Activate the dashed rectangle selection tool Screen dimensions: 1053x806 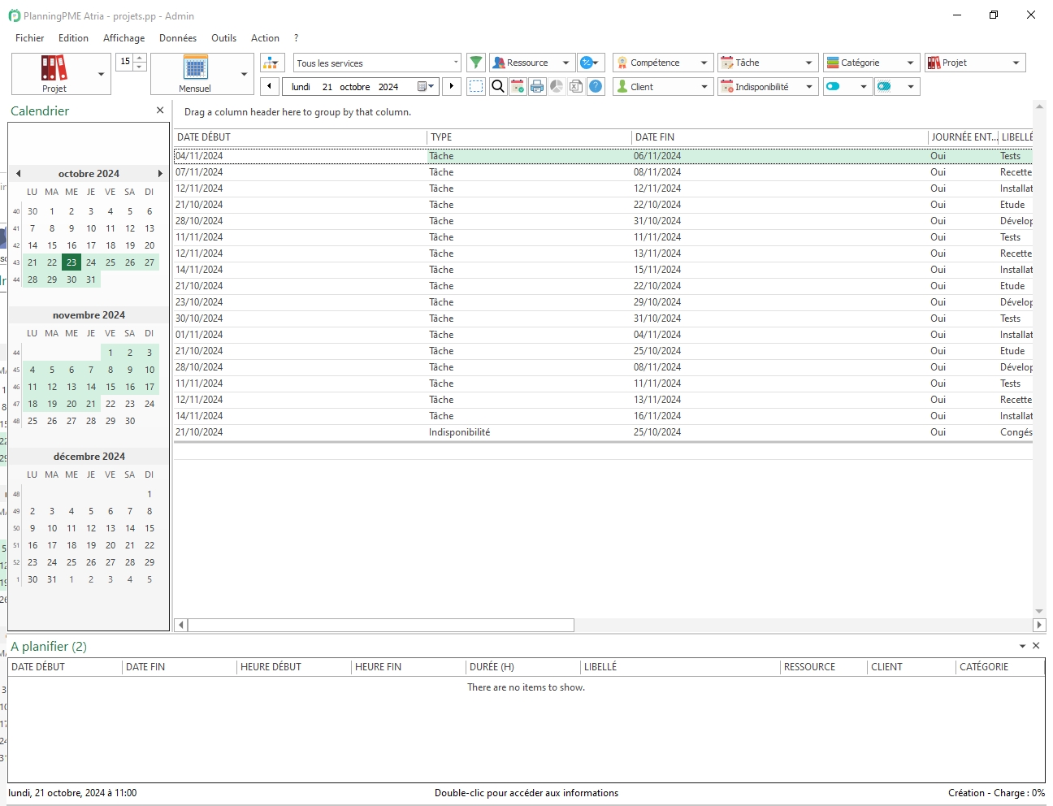coord(477,86)
